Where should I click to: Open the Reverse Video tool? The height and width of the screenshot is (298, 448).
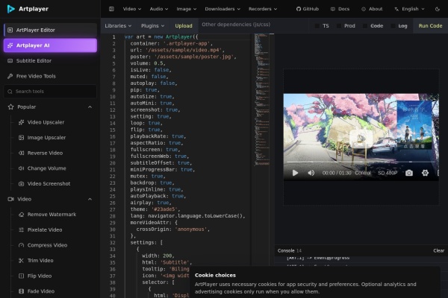click(45, 153)
